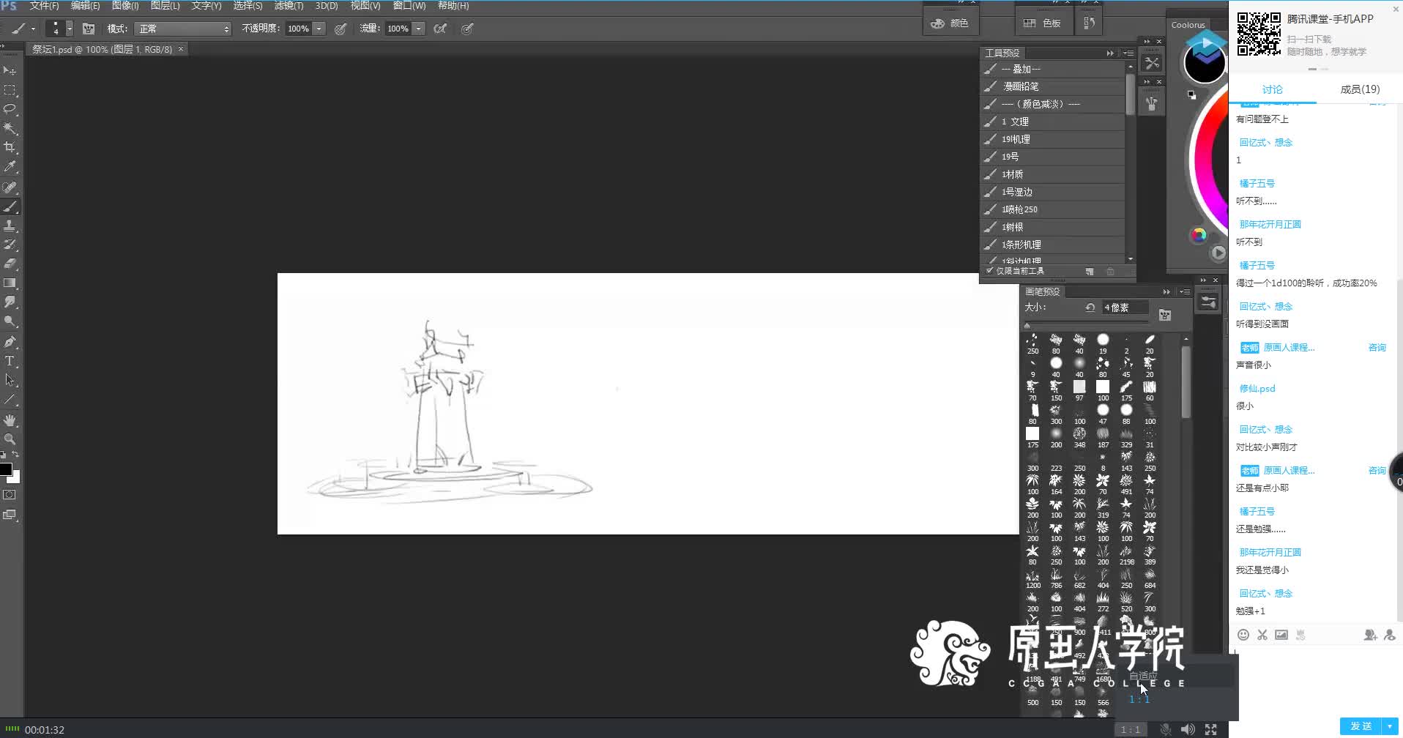The image size is (1403, 738).
Task: Toggle pressure control for size
Action: 467,29
